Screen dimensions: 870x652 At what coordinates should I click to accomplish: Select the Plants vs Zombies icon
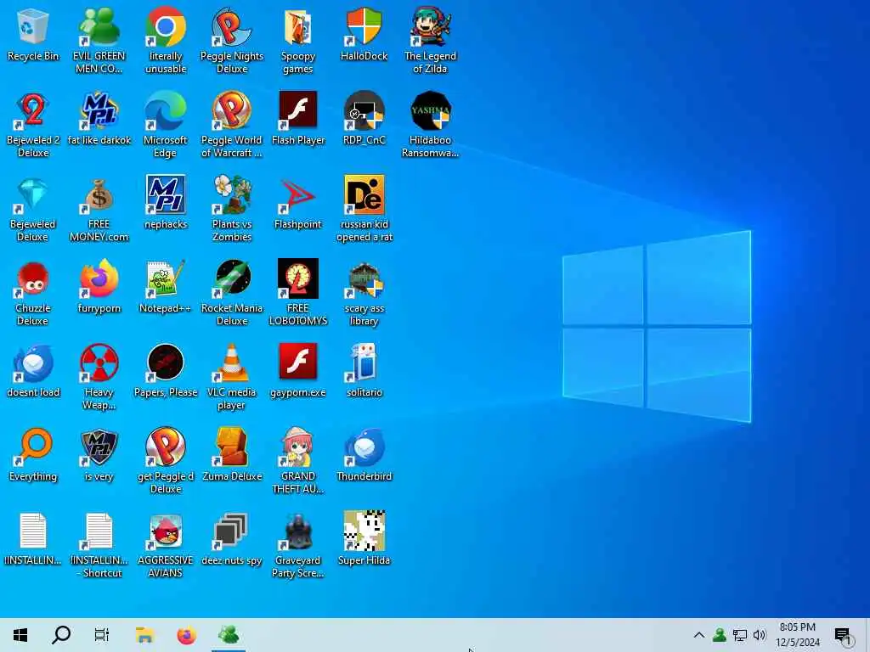[232, 210]
